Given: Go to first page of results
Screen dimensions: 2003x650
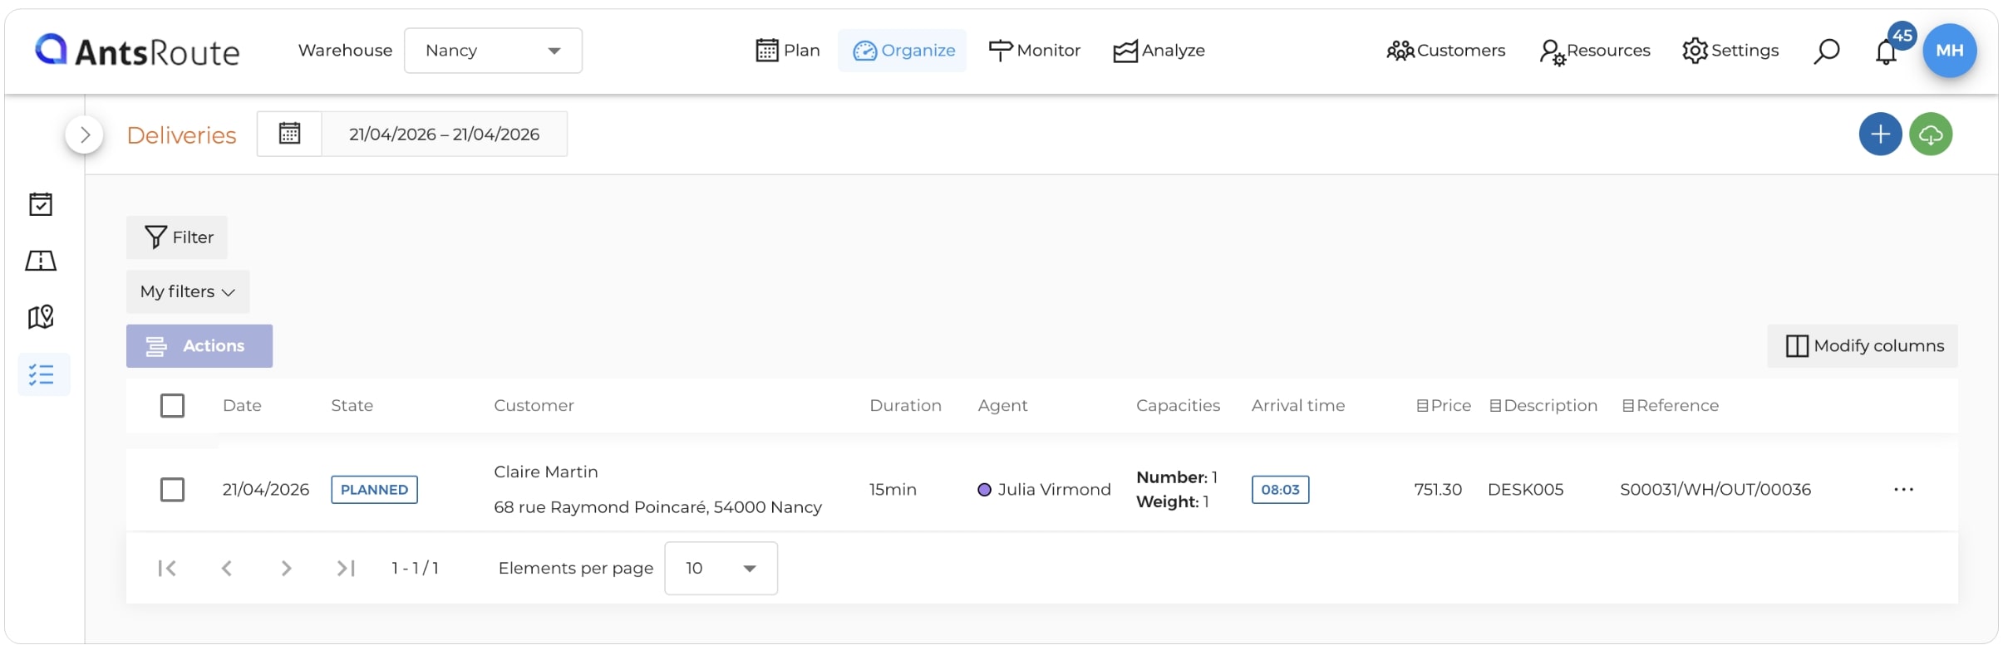Looking at the screenshot, I should pos(167,568).
